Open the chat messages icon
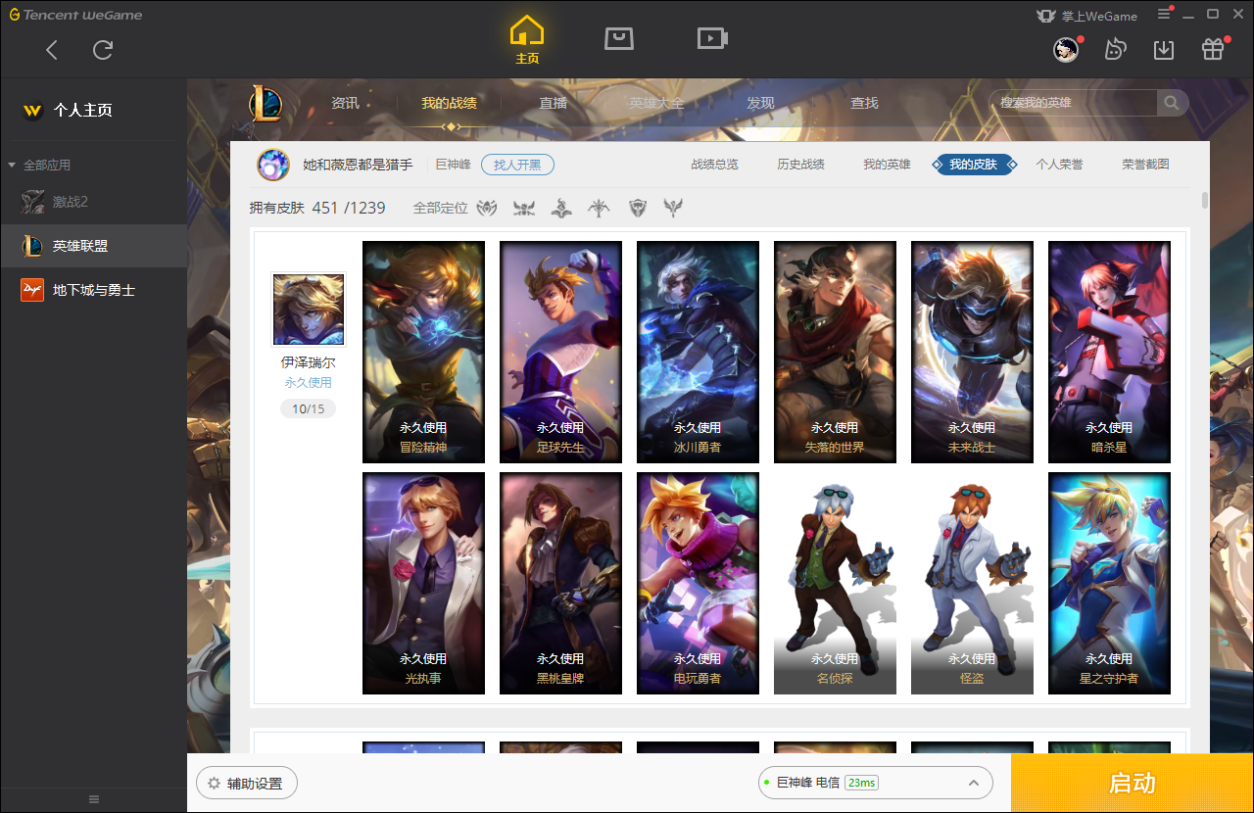The width and height of the screenshot is (1254, 813). tap(1115, 49)
